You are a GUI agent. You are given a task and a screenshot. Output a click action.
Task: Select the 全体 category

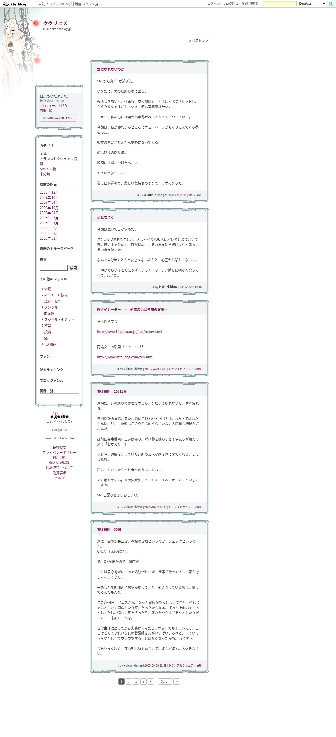coord(43,154)
